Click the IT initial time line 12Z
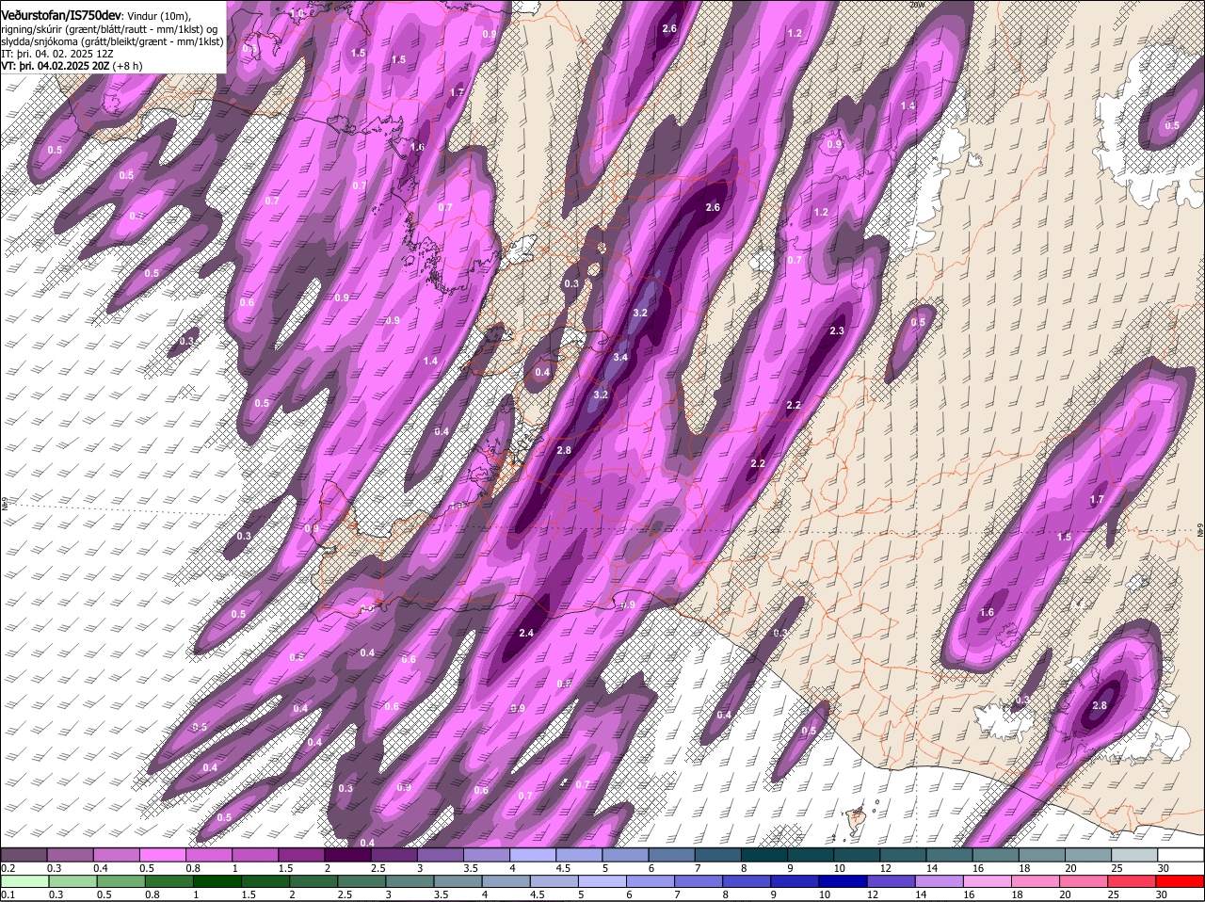This screenshot has width=1205, height=902. 57,54
